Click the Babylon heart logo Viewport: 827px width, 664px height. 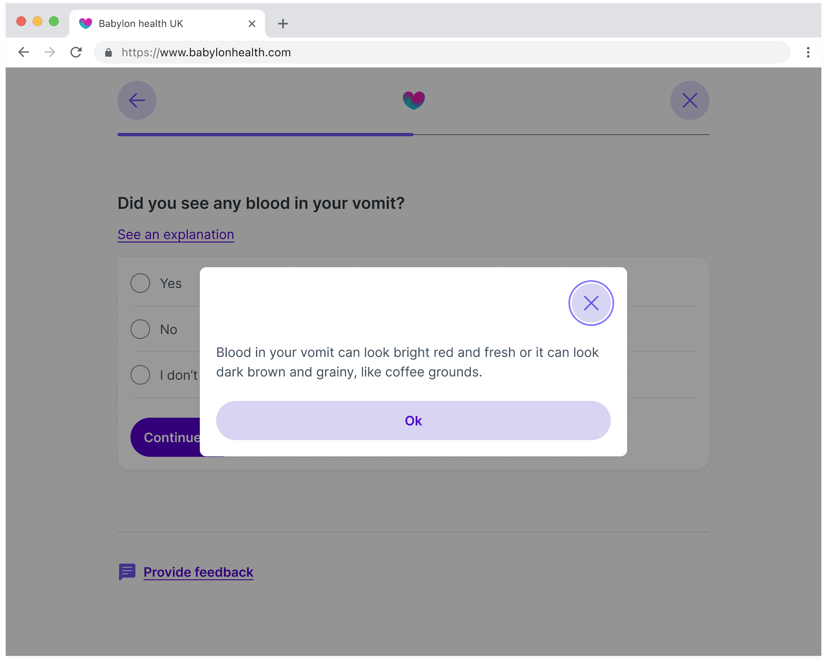pos(413,100)
